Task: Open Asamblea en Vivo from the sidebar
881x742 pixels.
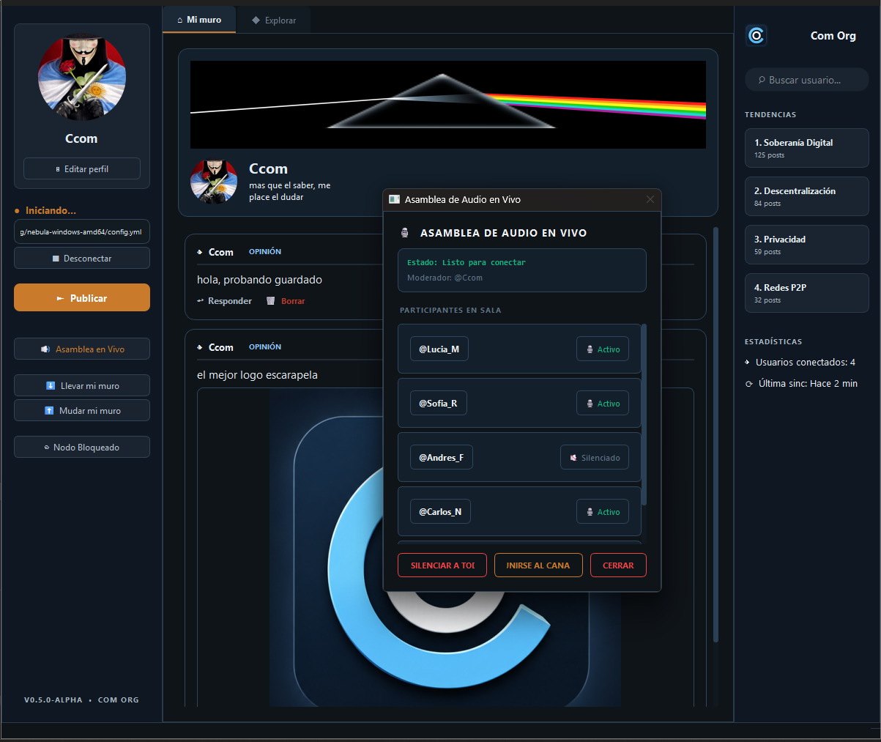Action: (x=82, y=349)
